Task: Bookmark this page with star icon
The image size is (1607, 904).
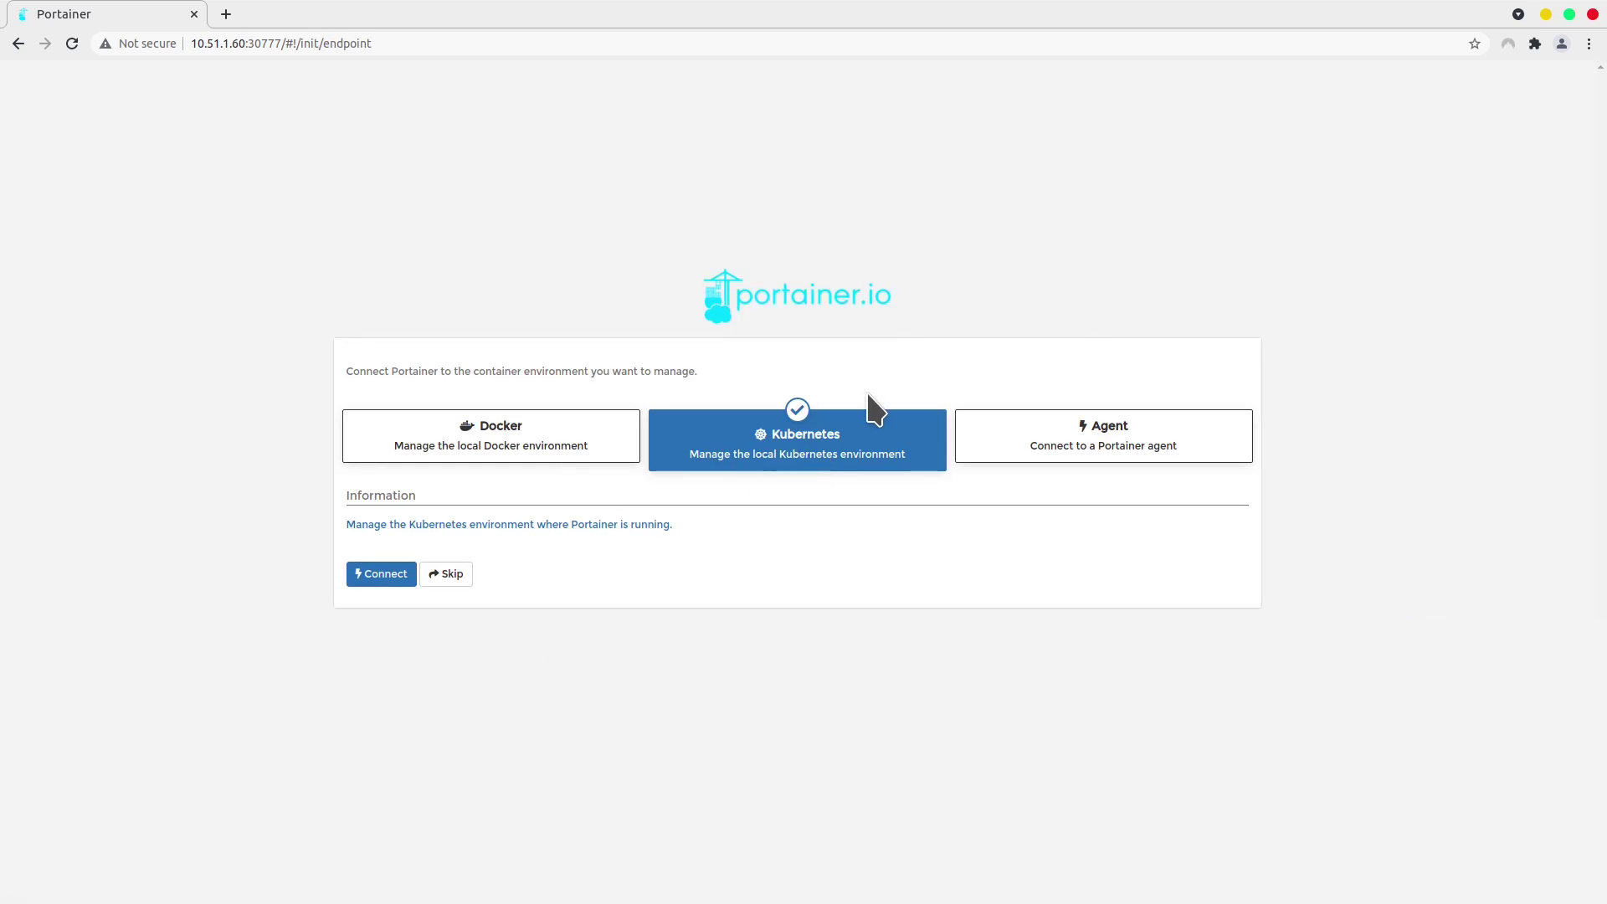Action: point(1475,44)
